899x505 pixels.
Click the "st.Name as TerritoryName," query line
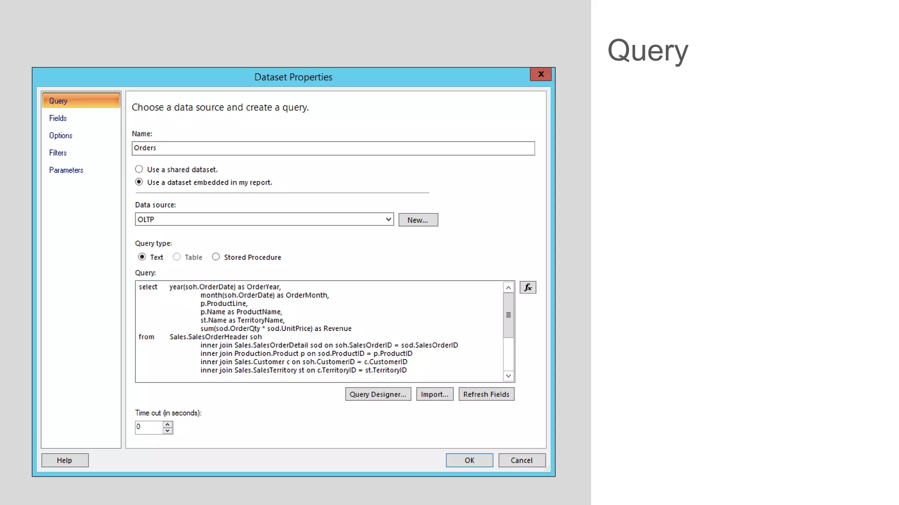[242, 320]
